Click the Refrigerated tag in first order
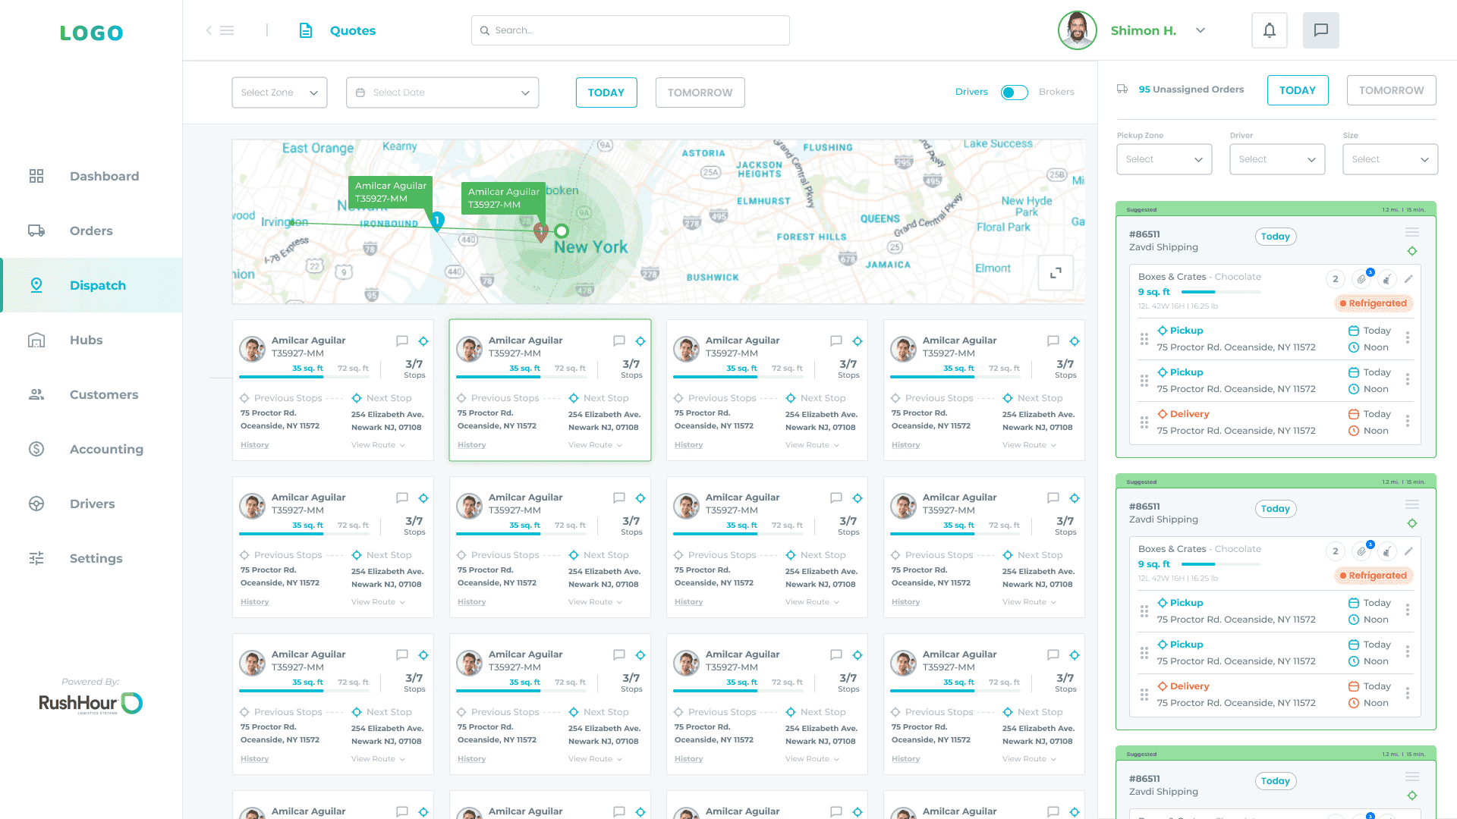Image resolution: width=1457 pixels, height=819 pixels. click(x=1374, y=303)
